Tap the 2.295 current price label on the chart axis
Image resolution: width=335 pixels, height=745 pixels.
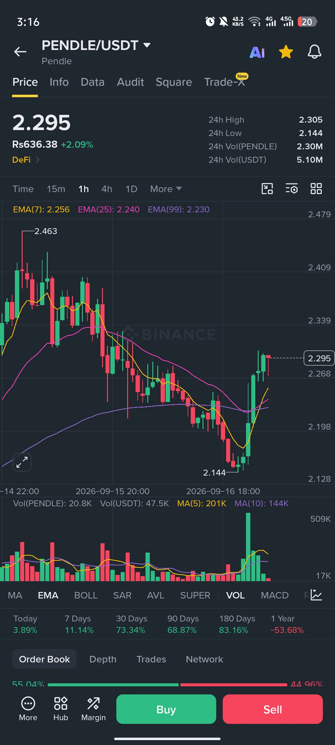point(319,359)
